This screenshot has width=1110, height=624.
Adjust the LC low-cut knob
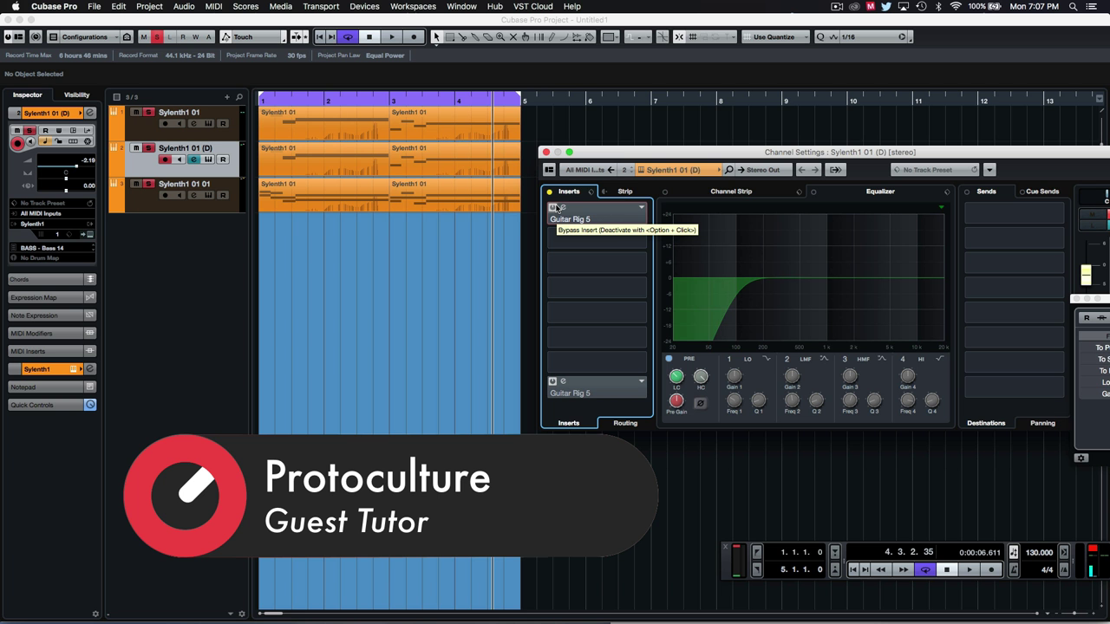[676, 376]
